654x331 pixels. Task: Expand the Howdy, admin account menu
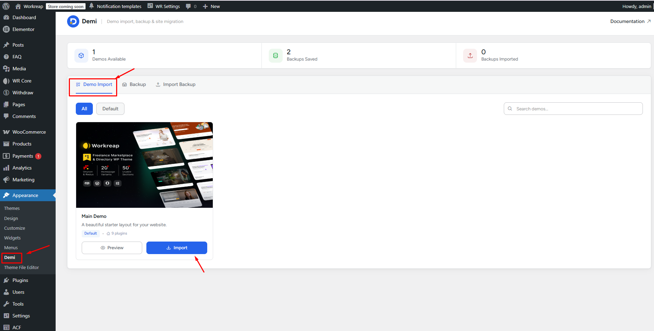636,6
